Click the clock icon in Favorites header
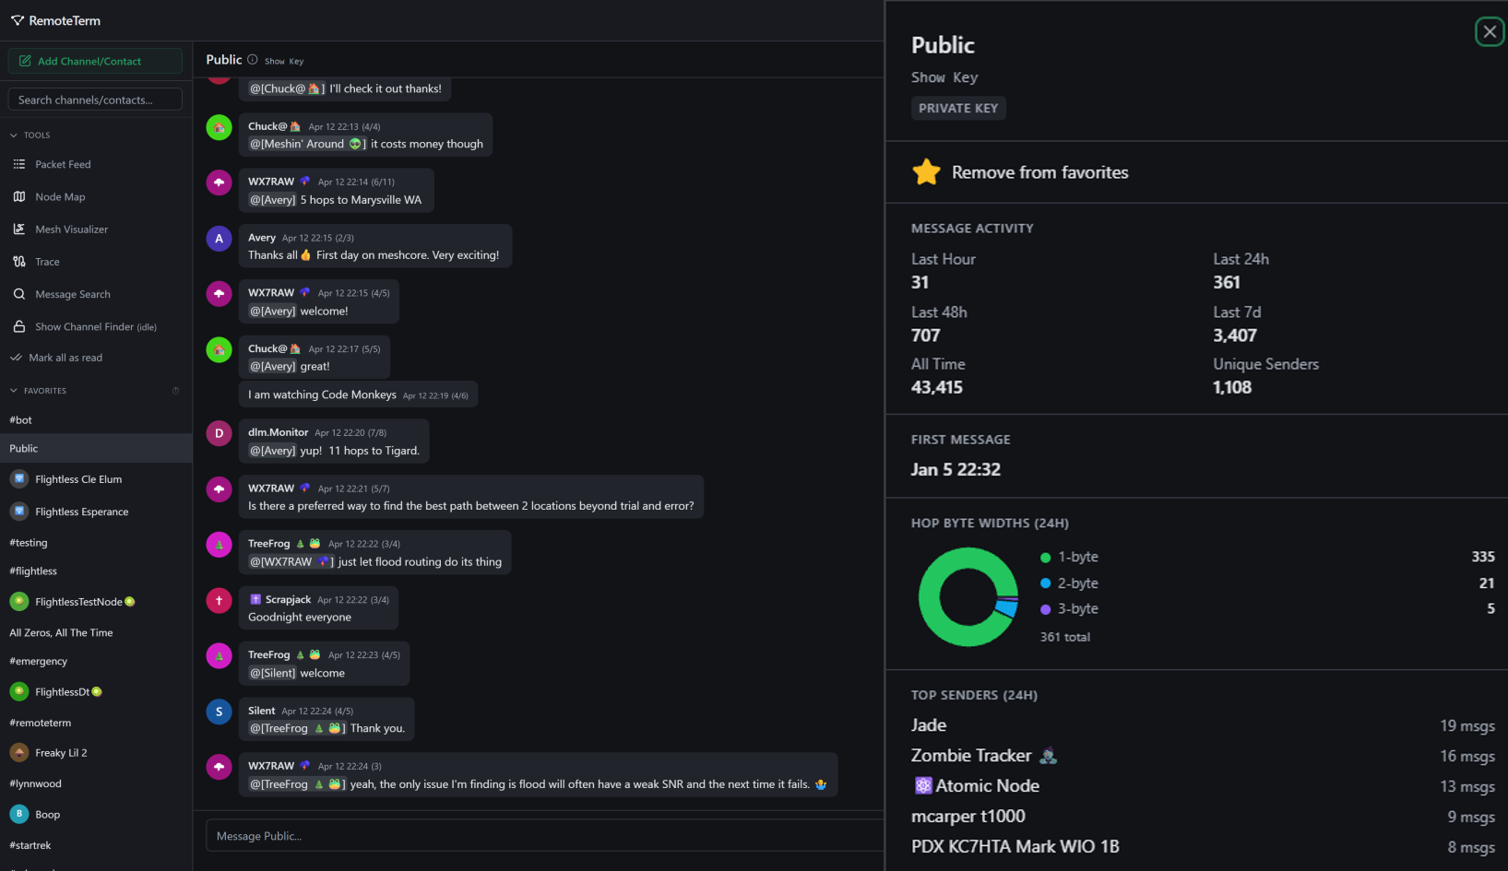This screenshot has height=871, width=1508. [x=175, y=391]
